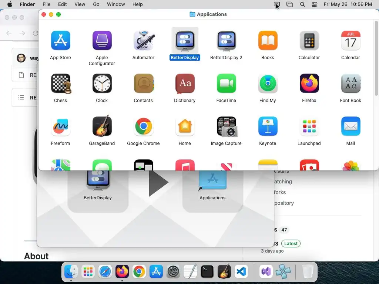Open App Store from the Dock
The image size is (379, 284).
(156, 271)
